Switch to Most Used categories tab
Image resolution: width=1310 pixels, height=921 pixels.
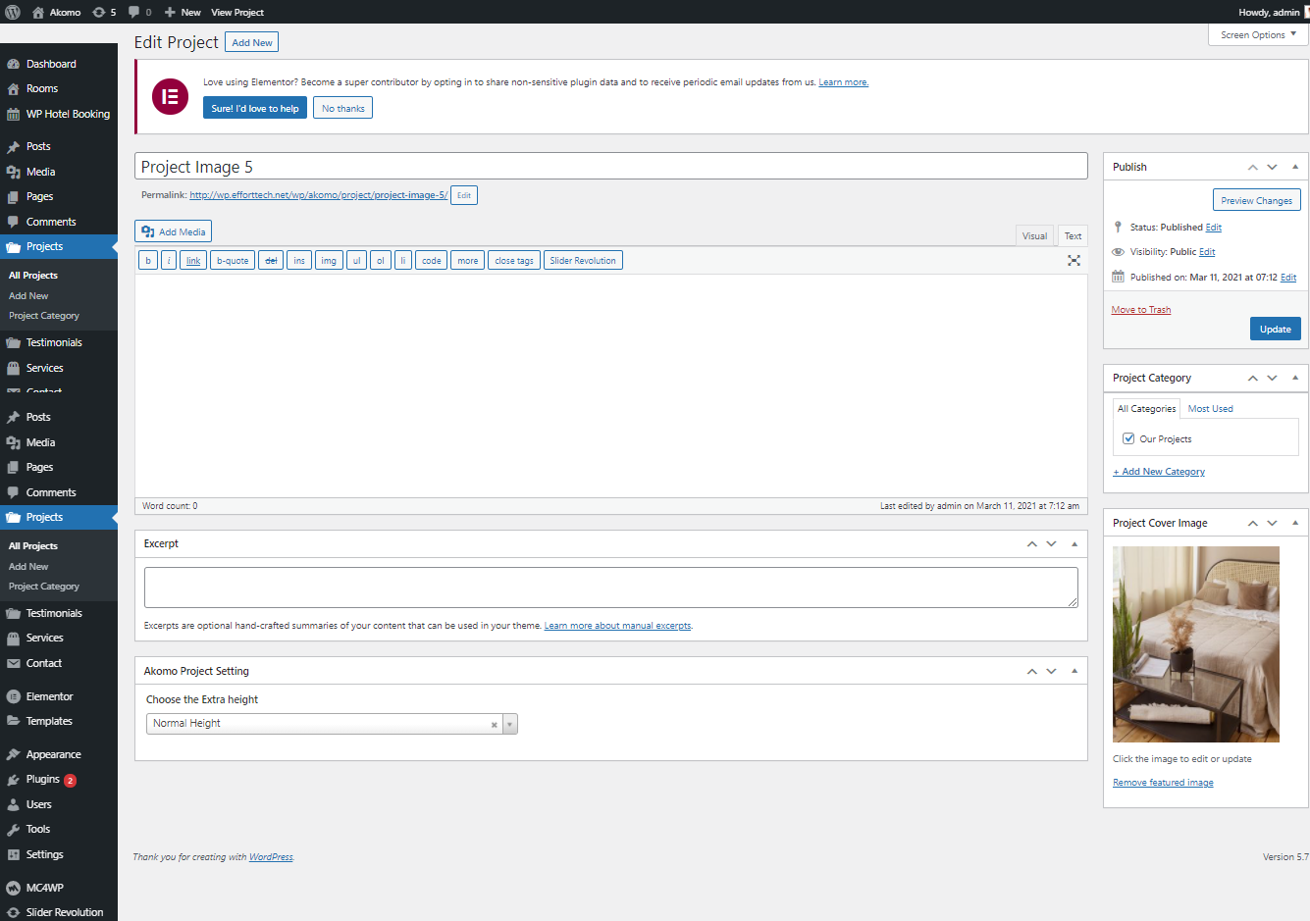pos(1210,408)
